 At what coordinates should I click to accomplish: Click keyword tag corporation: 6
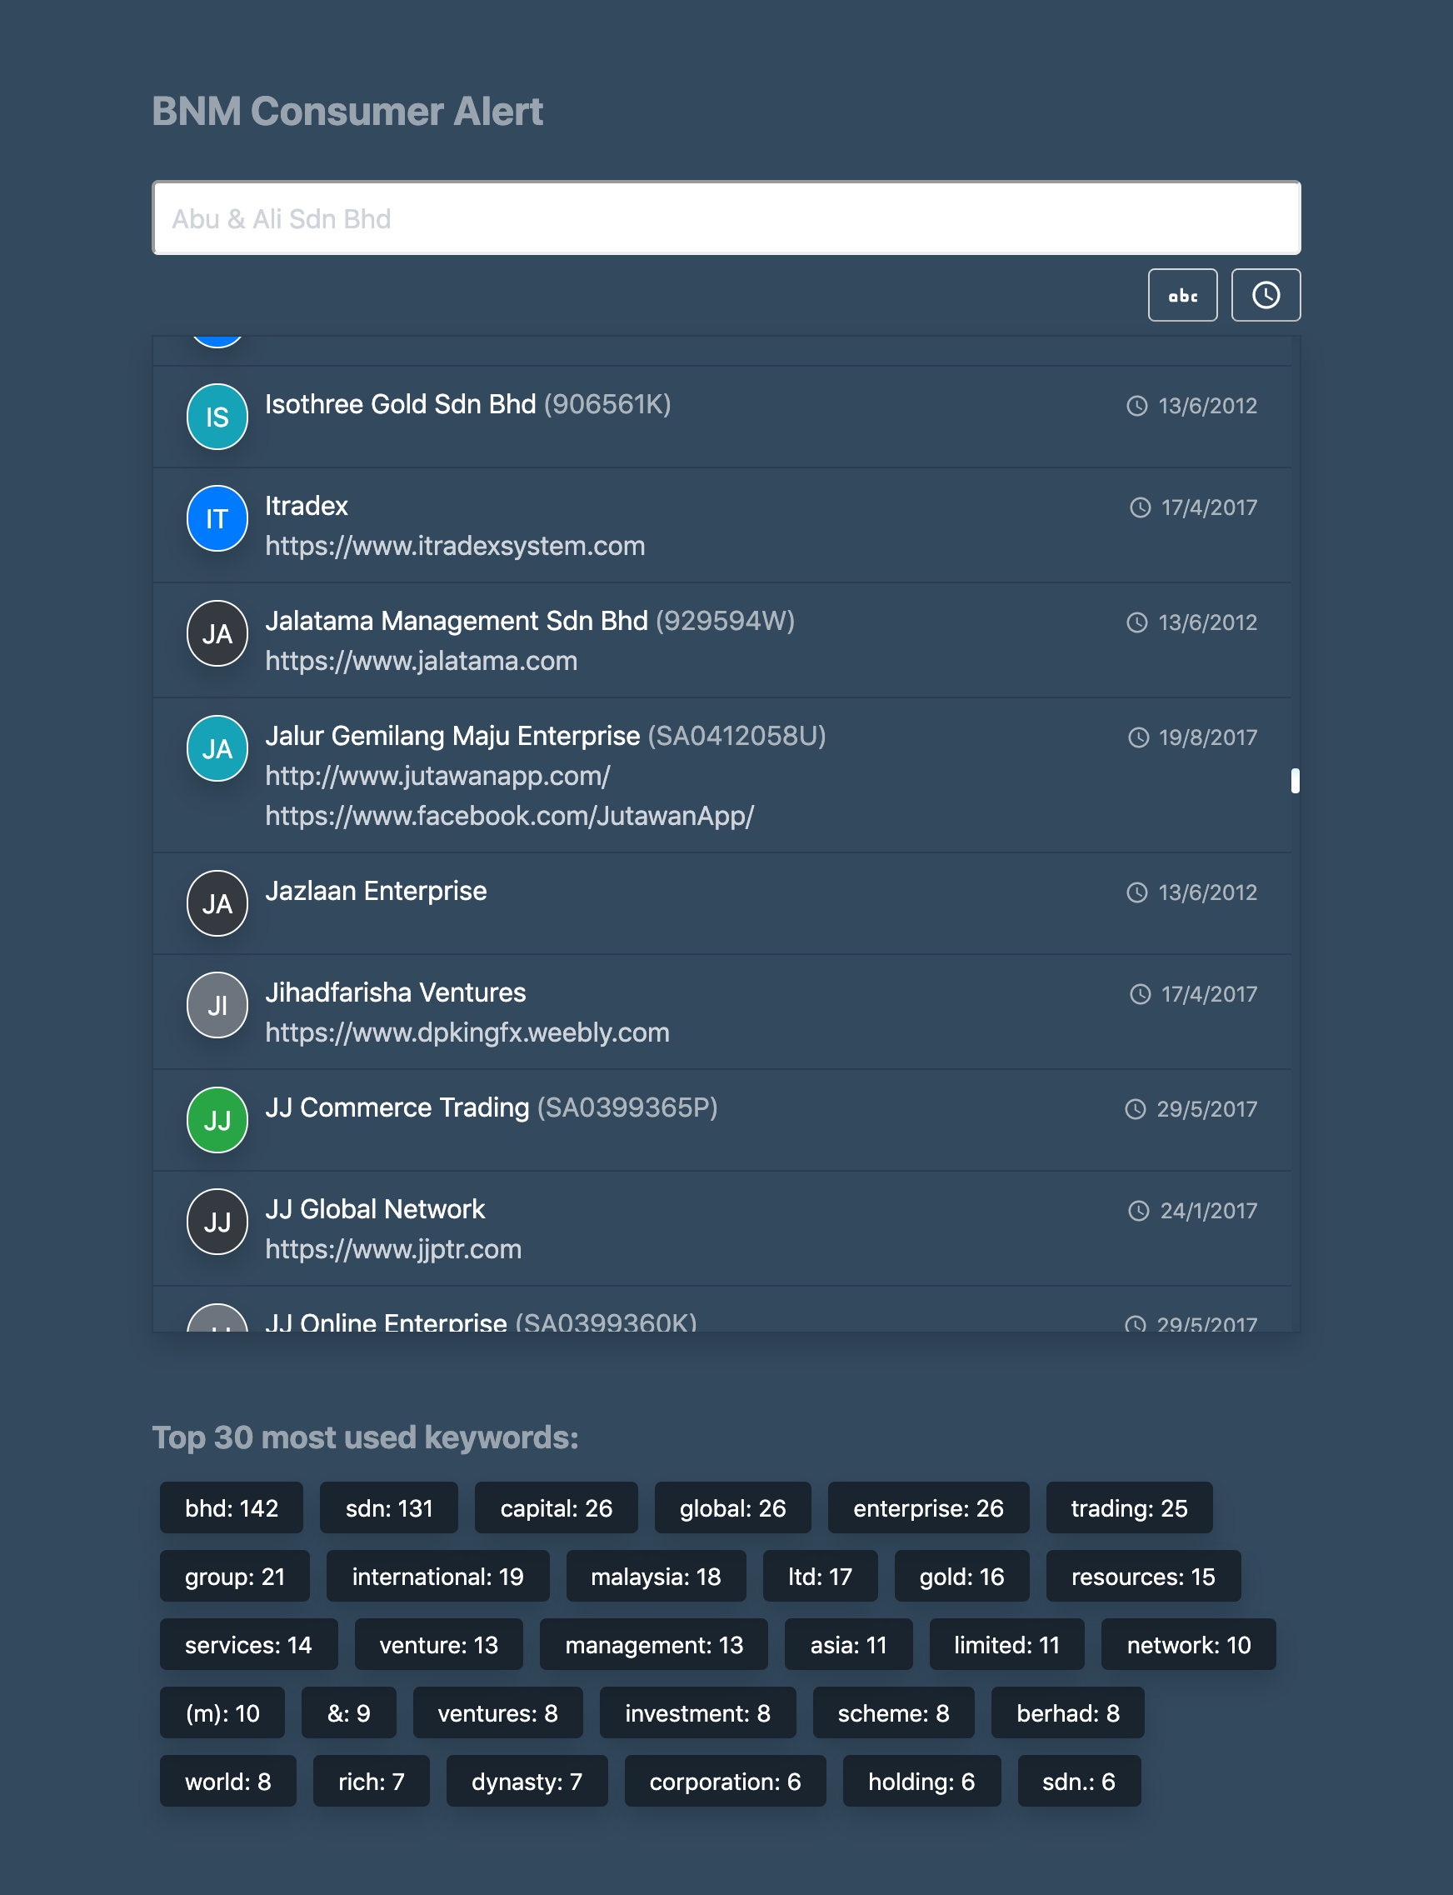coord(725,1781)
